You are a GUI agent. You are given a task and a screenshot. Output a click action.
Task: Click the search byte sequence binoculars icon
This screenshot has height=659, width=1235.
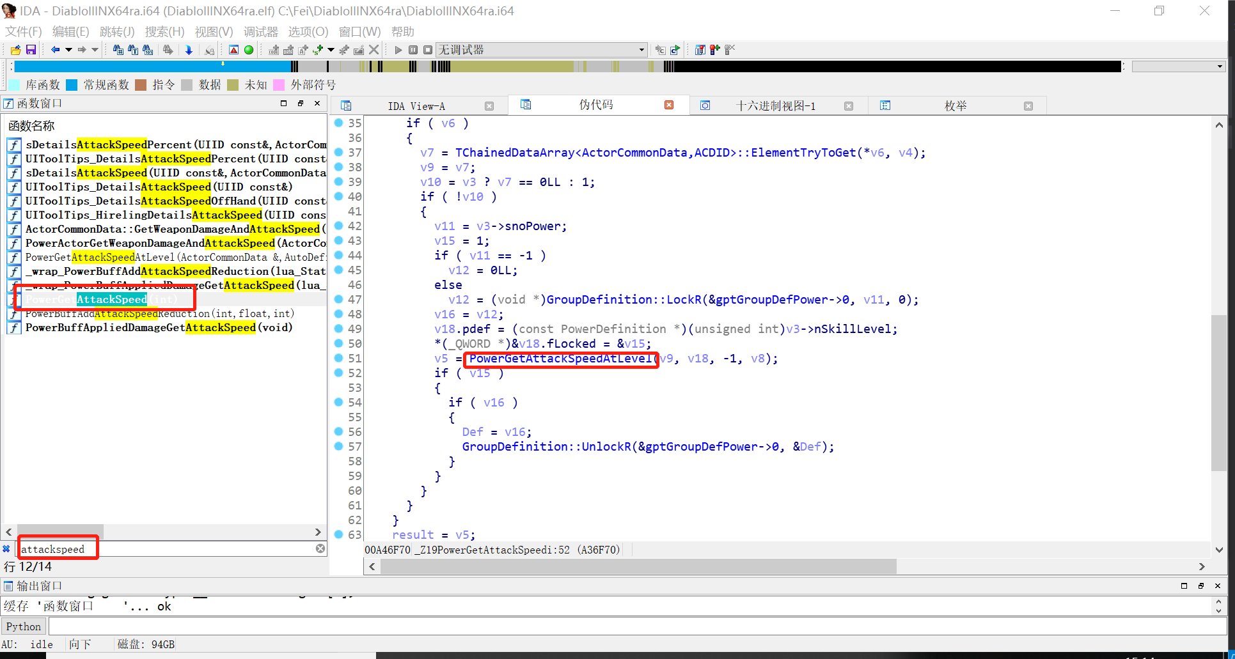pyautogui.click(x=148, y=49)
